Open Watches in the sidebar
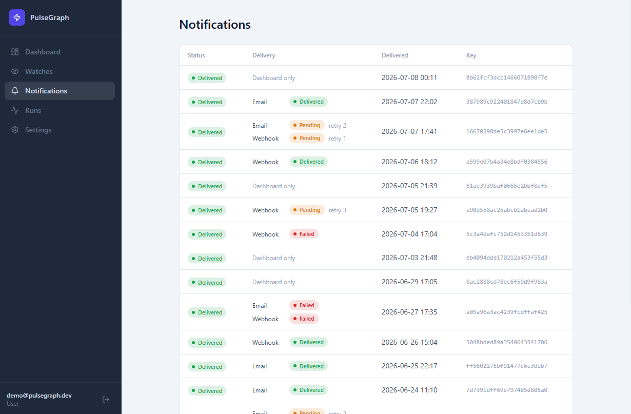Image resolution: width=631 pixels, height=414 pixels. [x=60, y=71]
